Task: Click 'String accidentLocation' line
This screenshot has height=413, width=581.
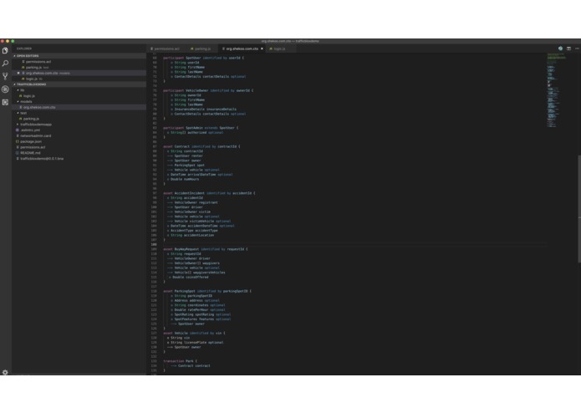Action: (x=191, y=235)
